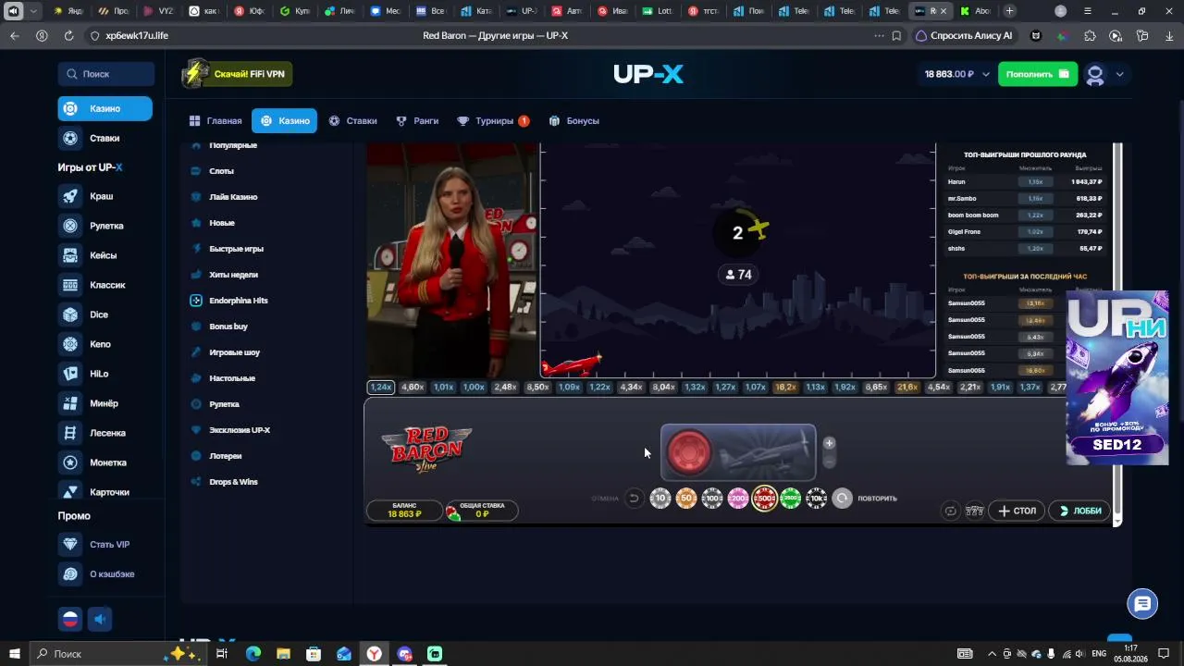The height and width of the screenshot is (666, 1184).
Task: Open the browser page options three-dots menu
Action: [x=879, y=36]
